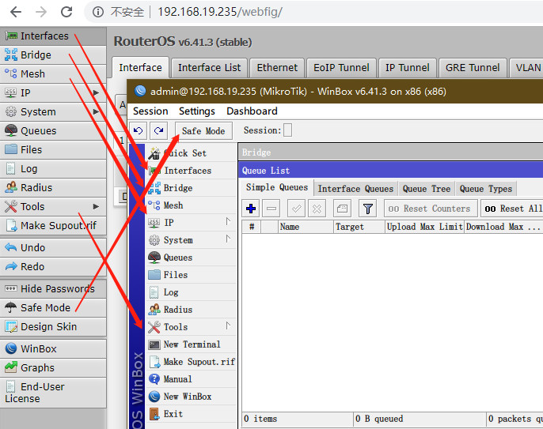The height and width of the screenshot is (429, 543).
Task: Click the browser address bar URL
Action: click(x=220, y=12)
